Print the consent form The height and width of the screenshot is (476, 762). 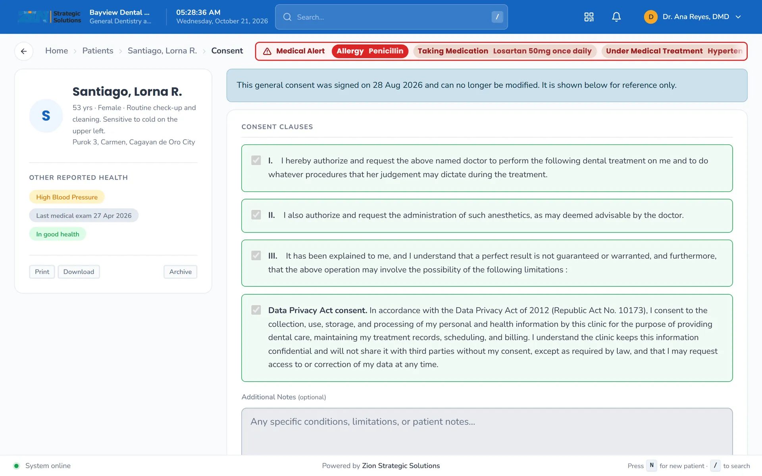42,272
